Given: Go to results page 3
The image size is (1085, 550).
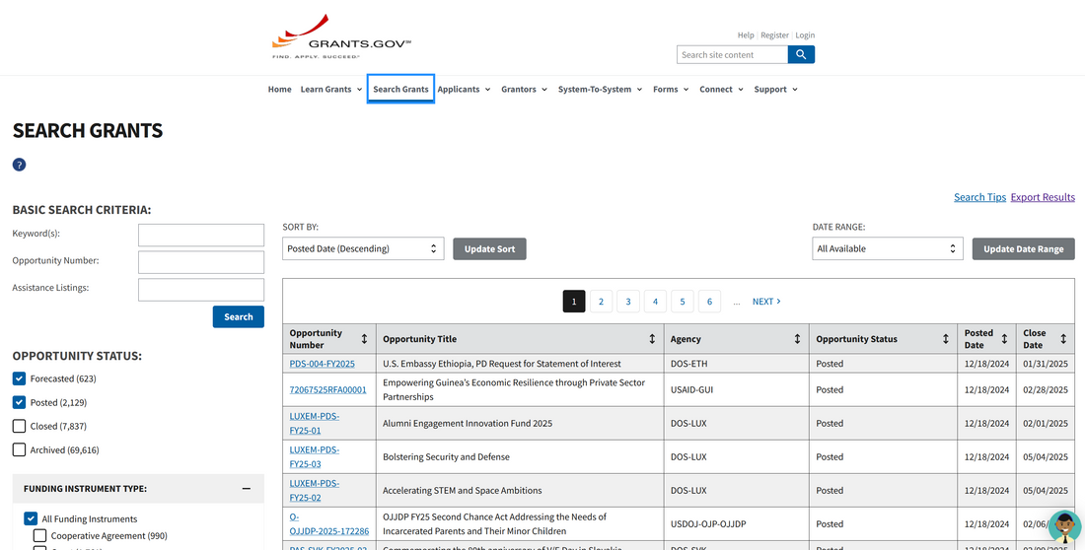Looking at the screenshot, I should point(628,302).
